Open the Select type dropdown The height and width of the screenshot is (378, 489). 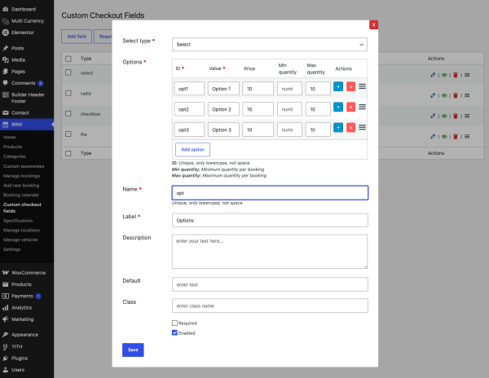point(270,45)
